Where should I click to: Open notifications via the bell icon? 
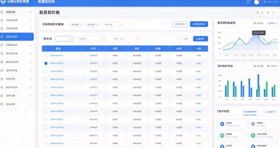[x=248, y=2]
